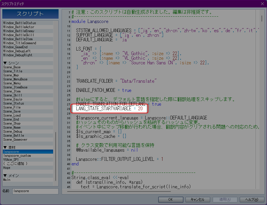
Task: Select Window_BattleSkill script entry
Action: pyautogui.click(x=28, y=35)
